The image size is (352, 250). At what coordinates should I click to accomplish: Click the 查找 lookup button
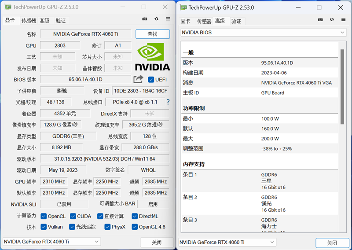point(153,34)
